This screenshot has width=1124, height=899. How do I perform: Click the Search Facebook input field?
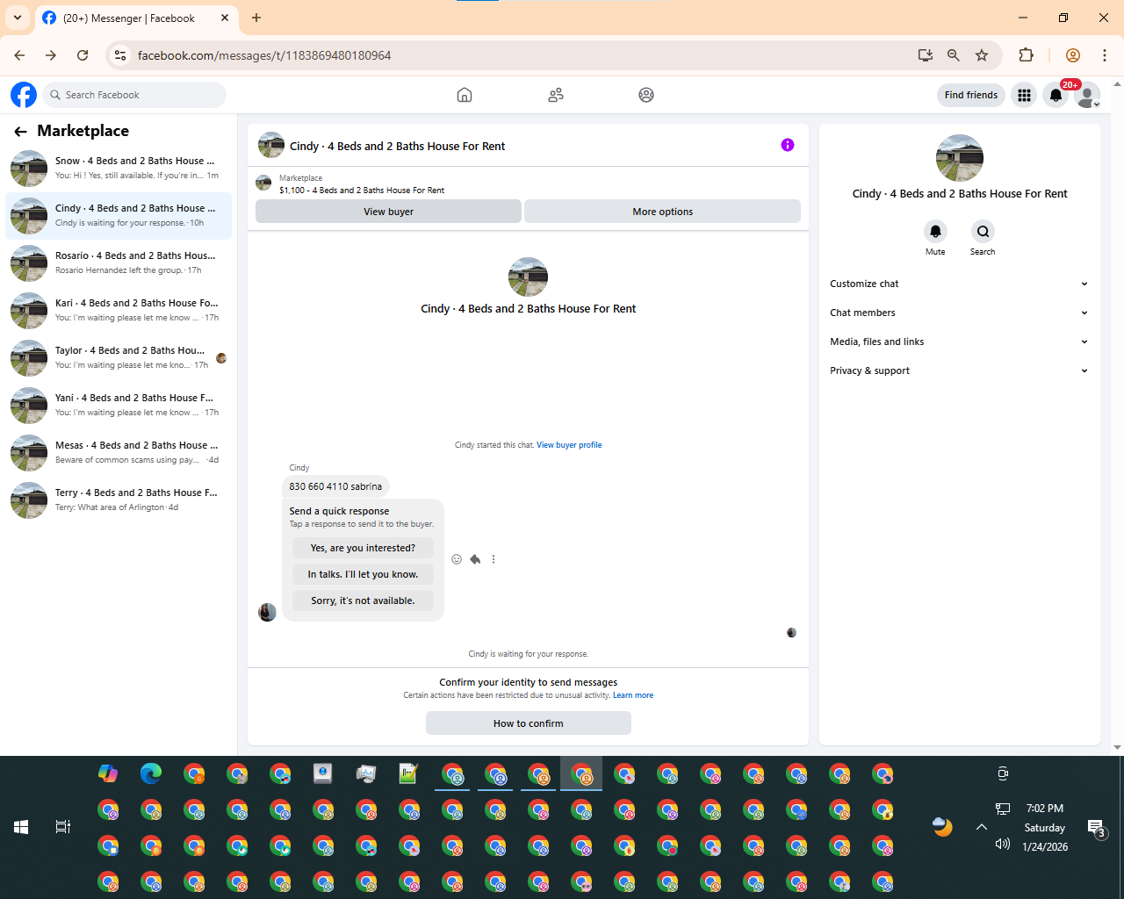pos(134,95)
